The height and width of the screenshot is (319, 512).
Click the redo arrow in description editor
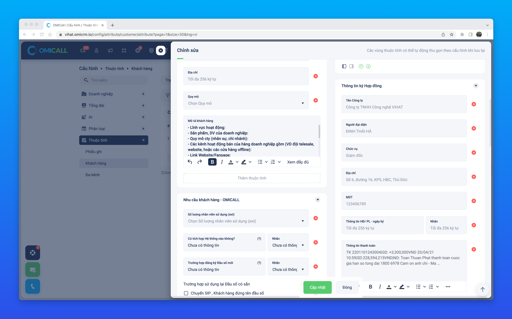[x=199, y=162]
